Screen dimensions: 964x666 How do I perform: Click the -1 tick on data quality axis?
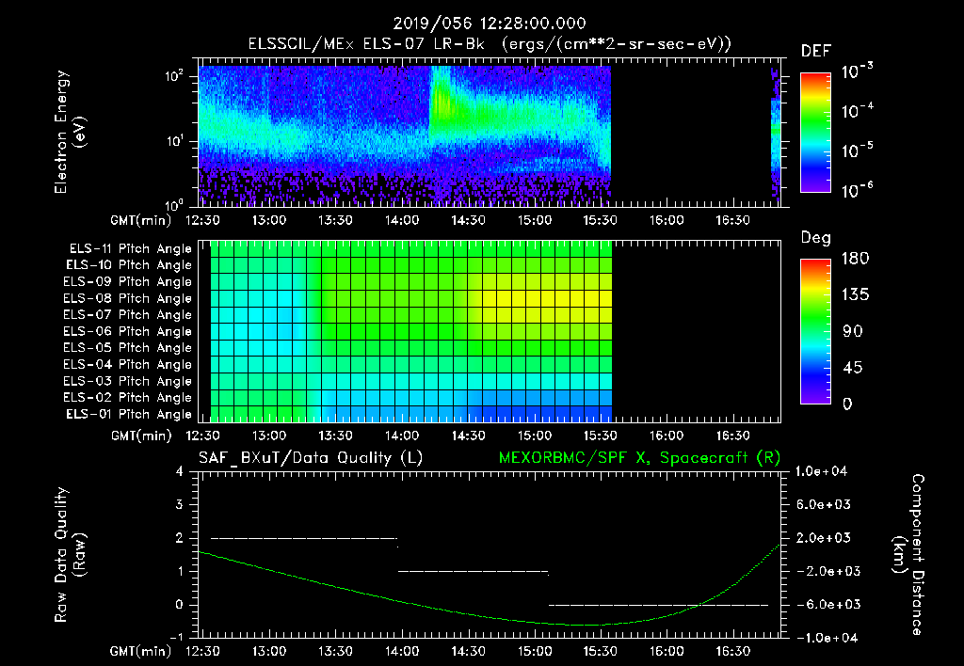[176, 637]
